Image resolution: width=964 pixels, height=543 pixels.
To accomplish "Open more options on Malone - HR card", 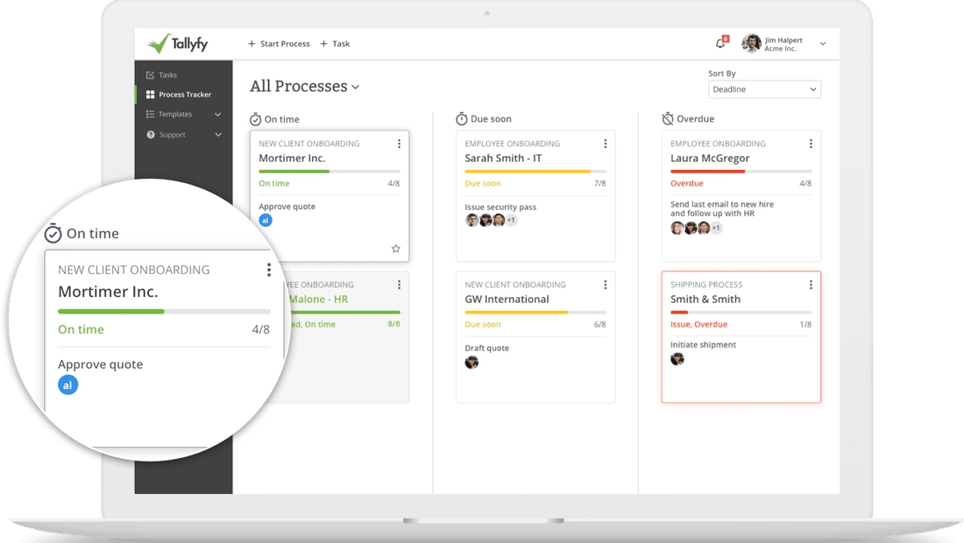I will pos(399,285).
